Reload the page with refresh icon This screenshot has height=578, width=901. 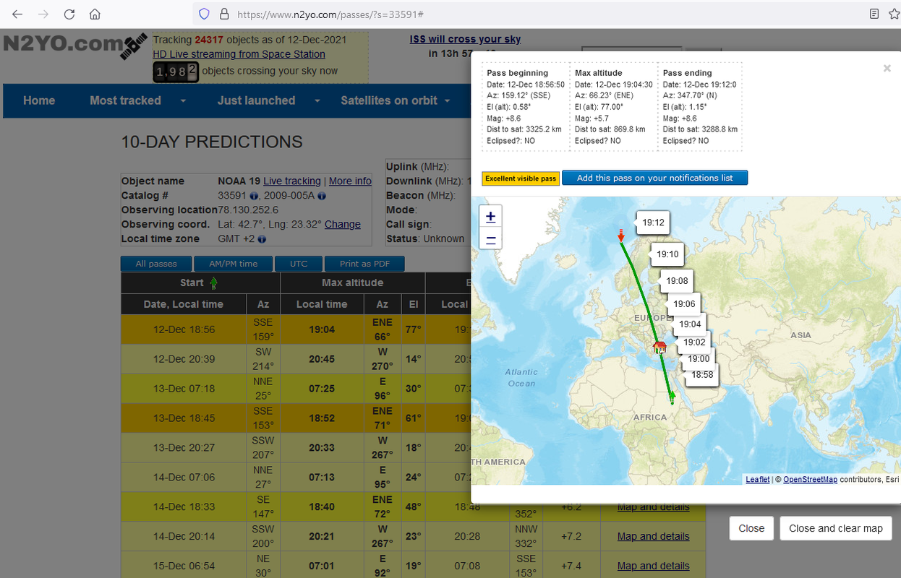tap(69, 14)
